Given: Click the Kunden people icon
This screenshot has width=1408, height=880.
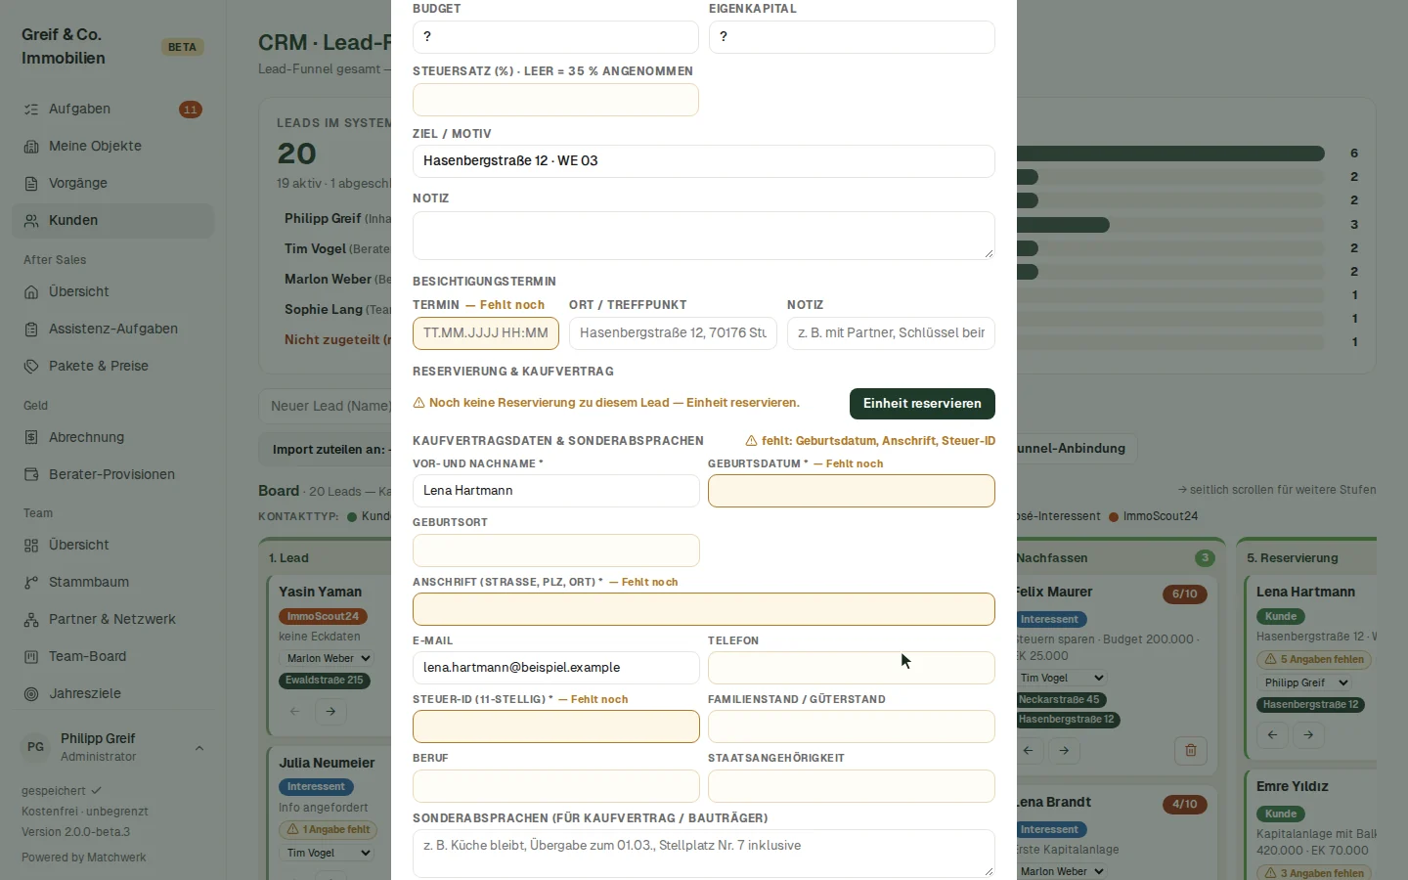Looking at the screenshot, I should [x=31, y=221].
